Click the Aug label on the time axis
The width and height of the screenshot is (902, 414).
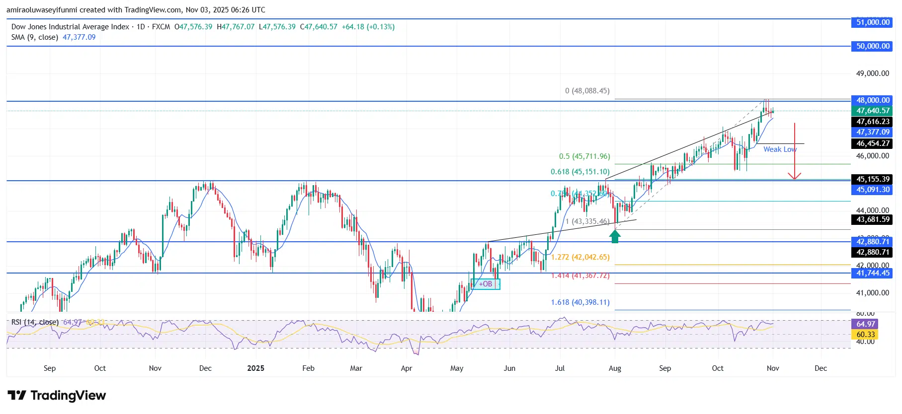coord(615,368)
